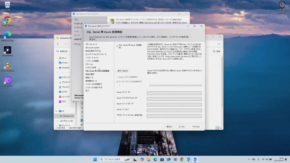The width and height of the screenshot is (290, 163).
Task: Open ホーム in File Explorer sidebar
Action: coord(63,58)
